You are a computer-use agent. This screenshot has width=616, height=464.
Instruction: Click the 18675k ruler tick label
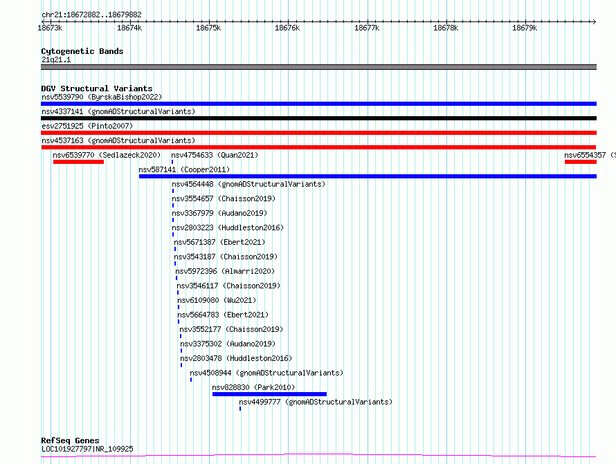coord(208,28)
